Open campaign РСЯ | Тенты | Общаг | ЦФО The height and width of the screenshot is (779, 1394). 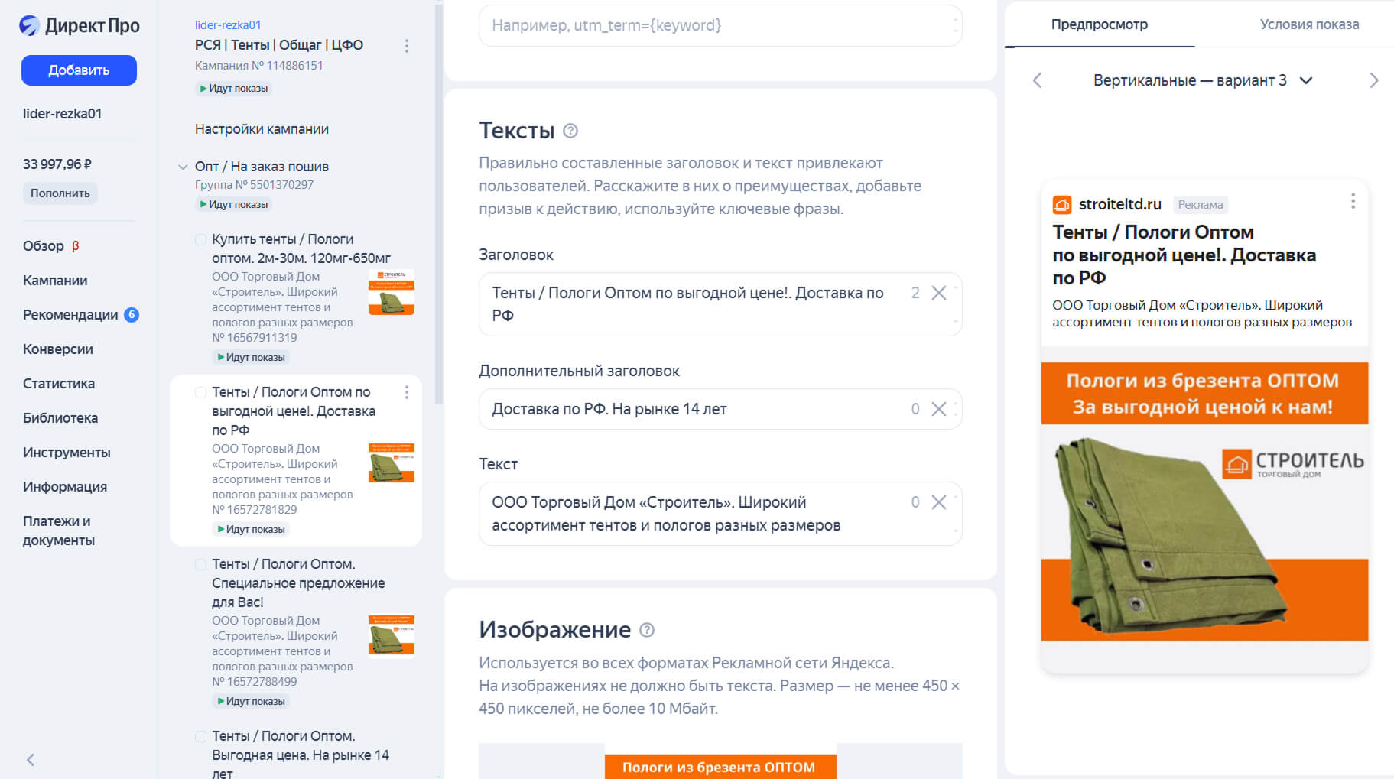pos(279,45)
